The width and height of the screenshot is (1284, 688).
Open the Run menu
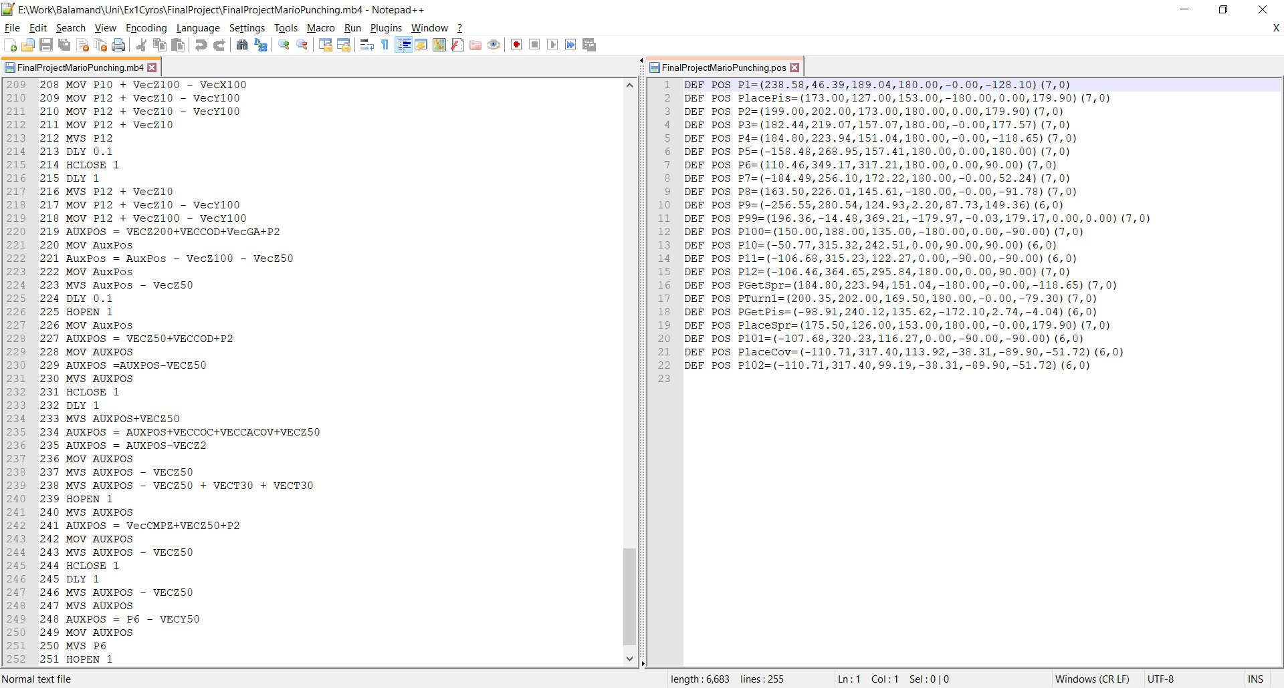coord(352,28)
